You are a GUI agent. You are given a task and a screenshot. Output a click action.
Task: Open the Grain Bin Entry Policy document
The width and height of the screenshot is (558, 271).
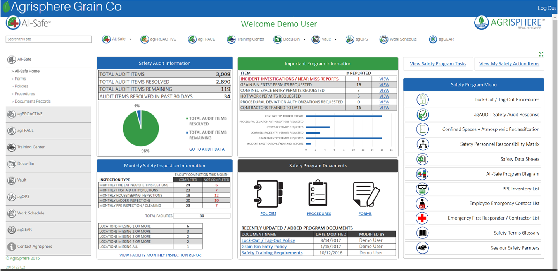tap(264, 247)
